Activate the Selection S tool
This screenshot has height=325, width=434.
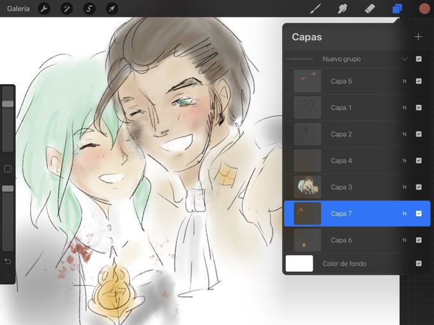click(x=89, y=9)
